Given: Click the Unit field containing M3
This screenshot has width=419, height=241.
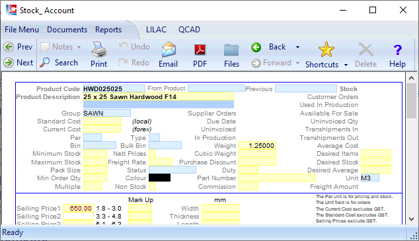Looking at the screenshot, I should [x=370, y=178].
